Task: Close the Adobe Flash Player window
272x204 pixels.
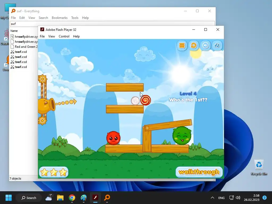Action: pyautogui.click(x=218, y=29)
